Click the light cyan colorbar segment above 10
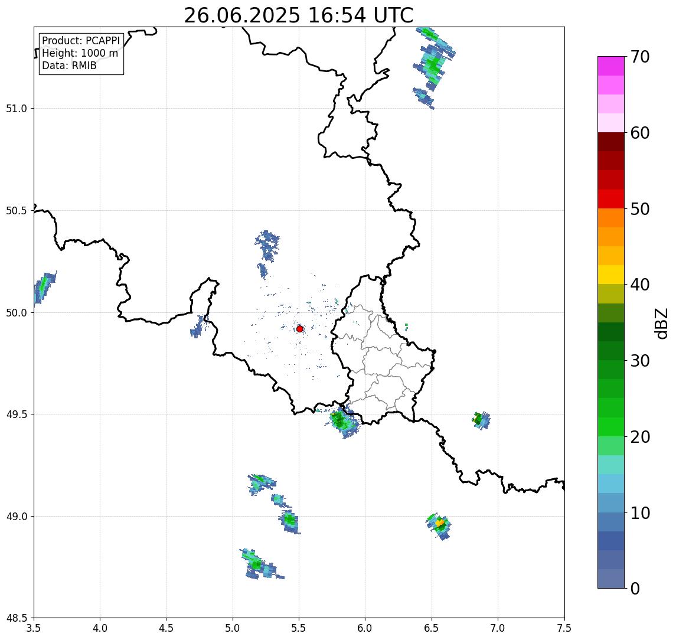676x640 pixels. pos(611,484)
